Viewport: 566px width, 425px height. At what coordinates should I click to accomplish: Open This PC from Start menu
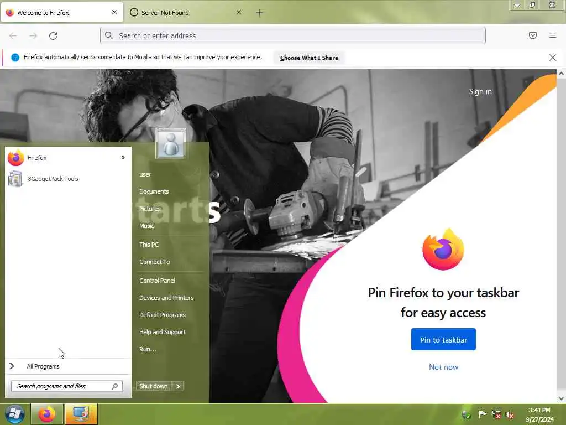pyautogui.click(x=149, y=245)
